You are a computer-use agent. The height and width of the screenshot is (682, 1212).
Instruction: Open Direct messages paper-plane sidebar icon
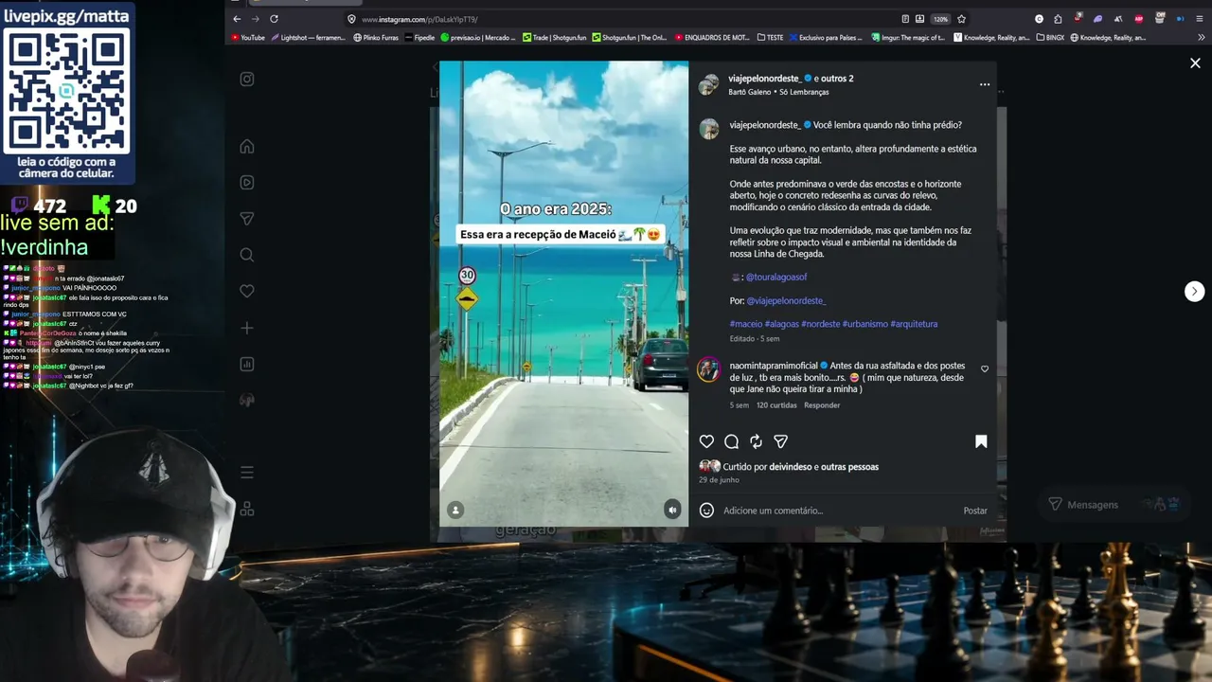pos(247,219)
